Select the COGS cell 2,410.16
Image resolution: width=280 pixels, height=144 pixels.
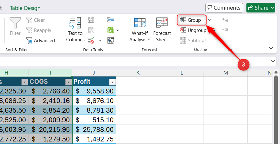tap(50, 100)
